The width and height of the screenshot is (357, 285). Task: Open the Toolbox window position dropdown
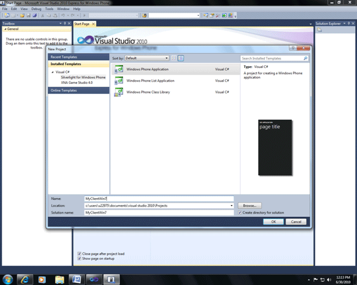(x=60, y=23)
